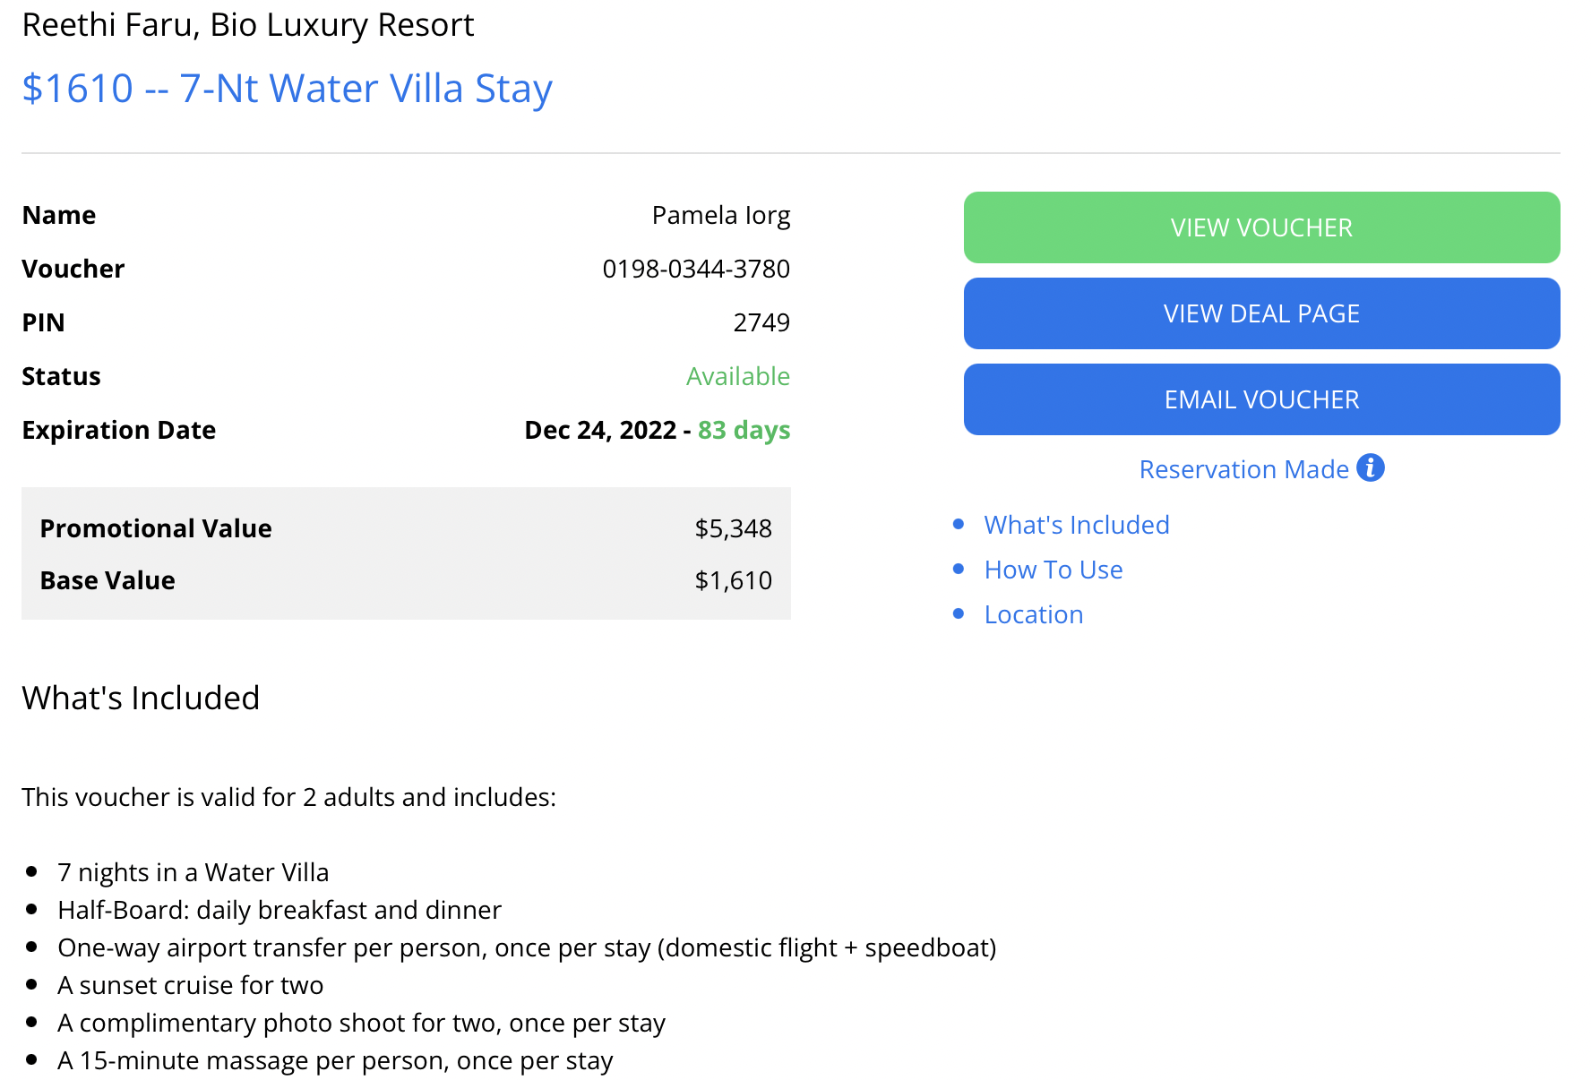Viewport: 1591px width, 1080px height.
Task: Click the 7 nights in a Water Villa bullet
Action: [x=193, y=871]
